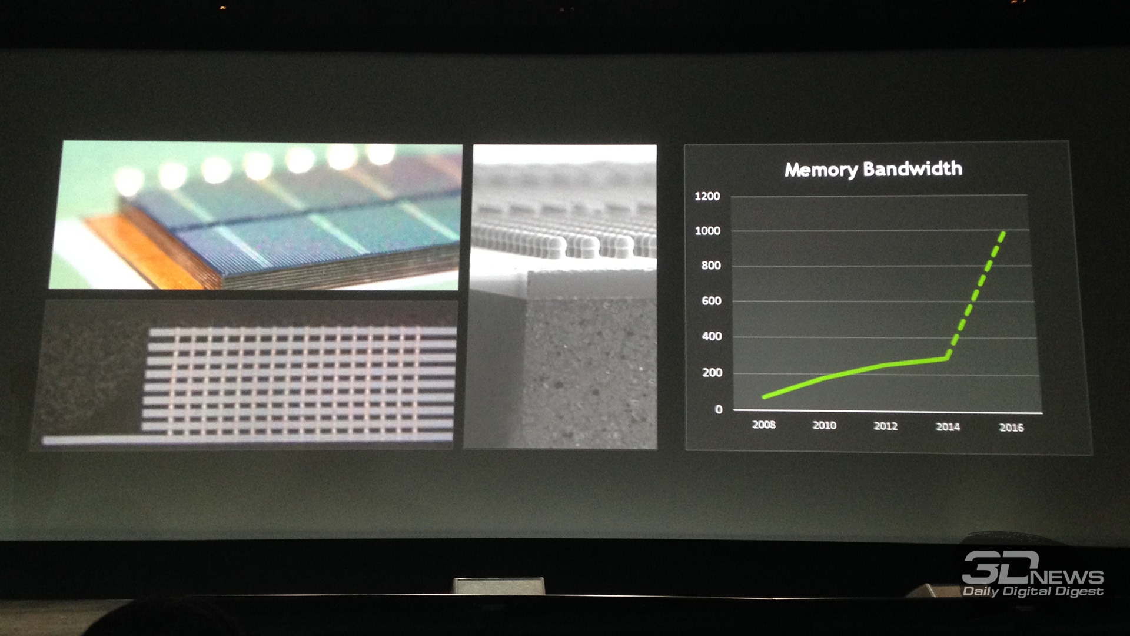The width and height of the screenshot is (1130, 636).
Task: Select the 600 y-axis value
Action: (711, 301)
